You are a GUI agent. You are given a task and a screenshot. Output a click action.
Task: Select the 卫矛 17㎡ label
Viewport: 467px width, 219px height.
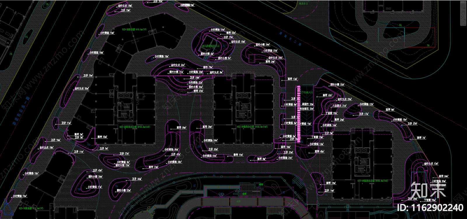(364, 114)
